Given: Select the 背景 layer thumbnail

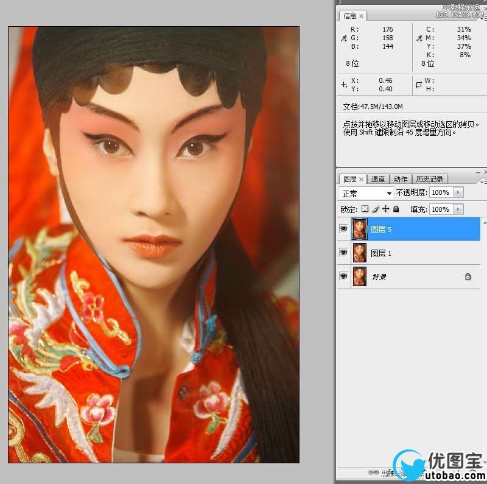Looking at the screenshot, I should click(x=360, y=276).
